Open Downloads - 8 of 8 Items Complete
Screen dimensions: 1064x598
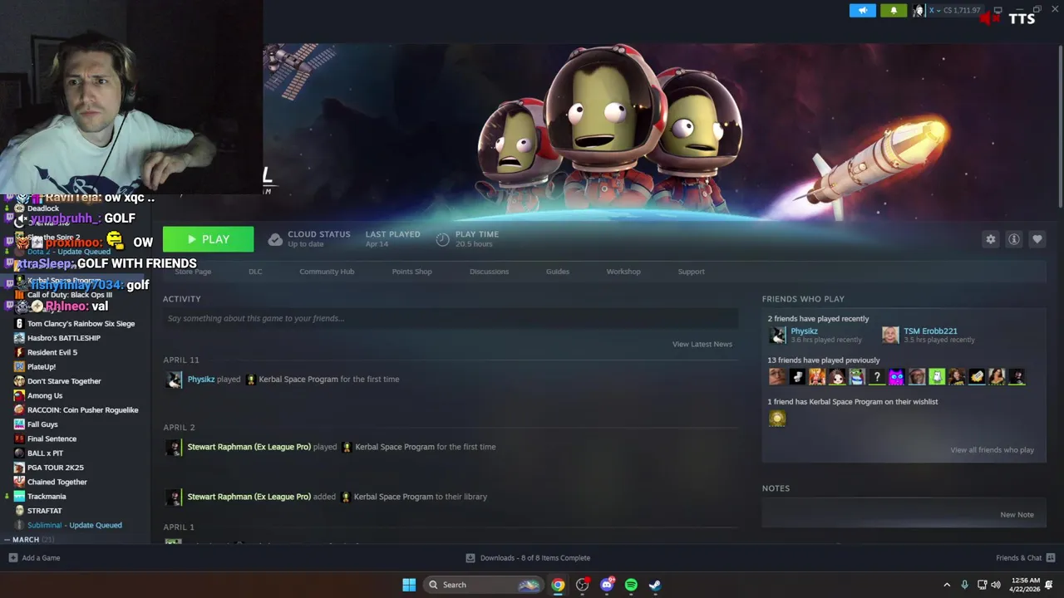[528, 558]
